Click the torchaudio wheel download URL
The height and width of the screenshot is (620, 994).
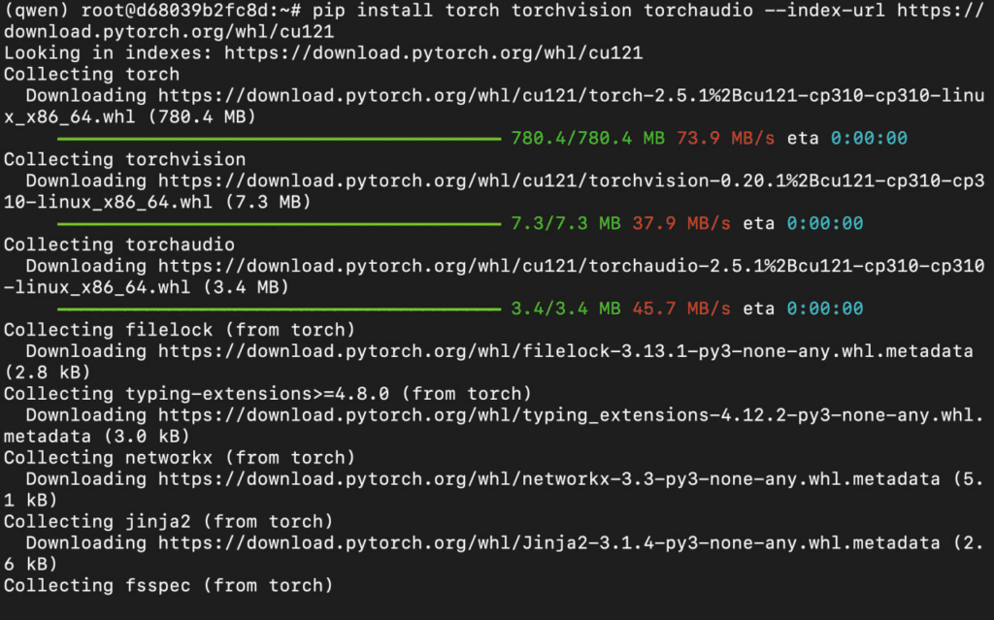point(571,266)
